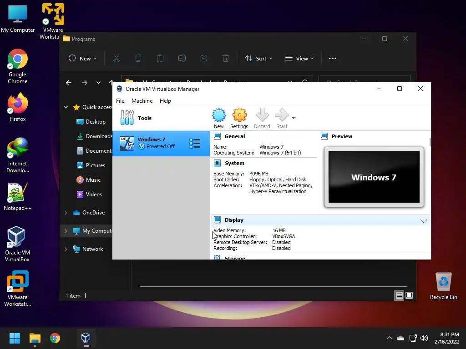Click the System section header
The height and width of the screenshot is (349, 466).
coord(234,163)
